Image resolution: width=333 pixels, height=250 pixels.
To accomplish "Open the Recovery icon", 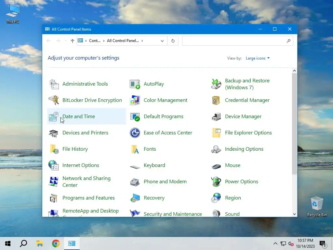I will 135,198.
